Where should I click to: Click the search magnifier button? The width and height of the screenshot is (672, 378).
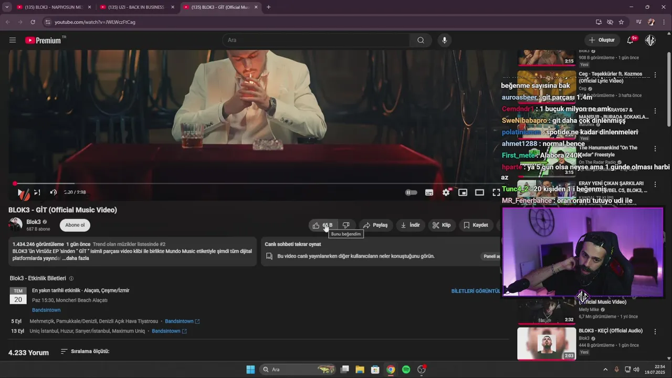(421, 40)
